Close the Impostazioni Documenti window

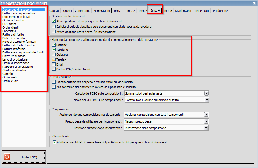[x=254, y=3]
